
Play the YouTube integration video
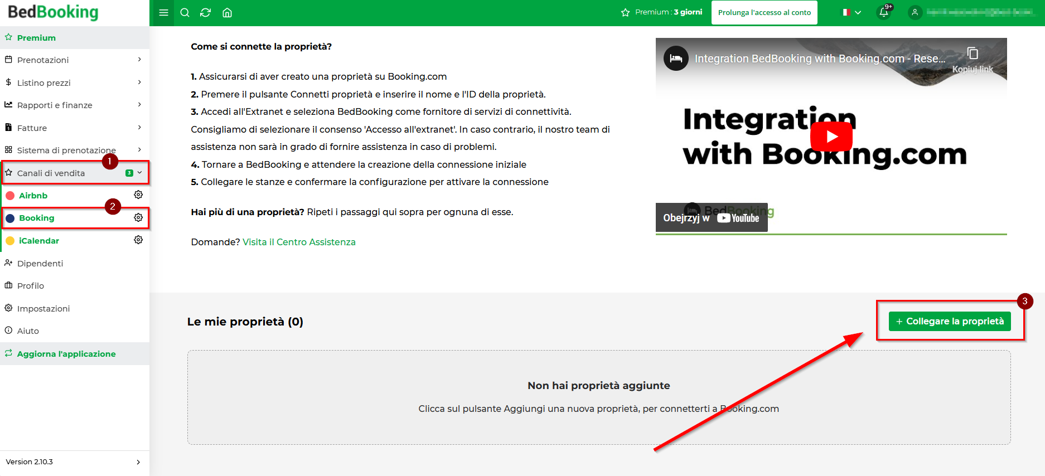831,137
